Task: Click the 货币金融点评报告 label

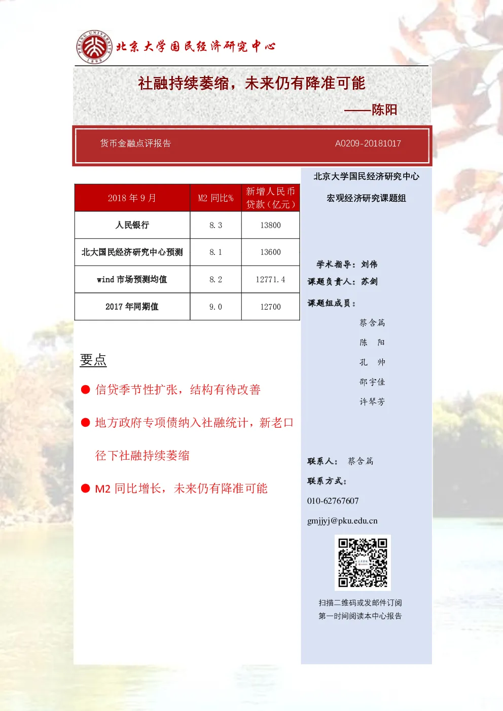Action: [x=135, y=143]
